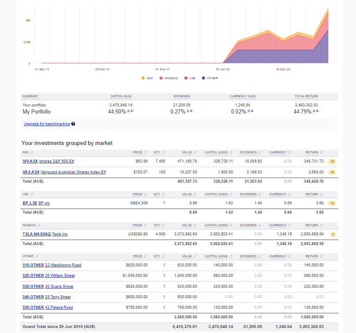Open the Upgrade for benchmarking link
356x333 pixels.
point(47,124)
